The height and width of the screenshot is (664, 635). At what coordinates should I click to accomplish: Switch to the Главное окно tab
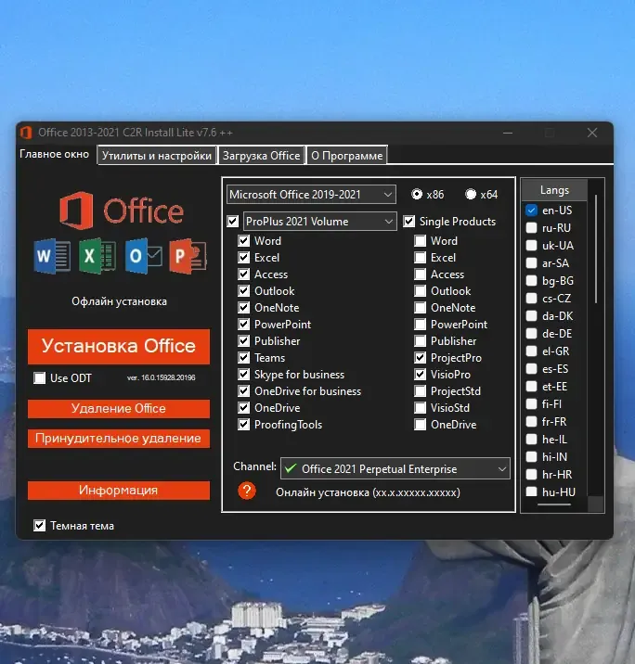pos(54,154)
